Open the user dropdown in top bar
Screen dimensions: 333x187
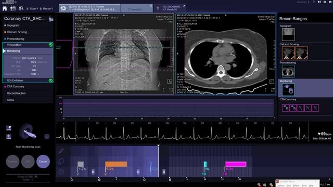[x=303, y=2]
